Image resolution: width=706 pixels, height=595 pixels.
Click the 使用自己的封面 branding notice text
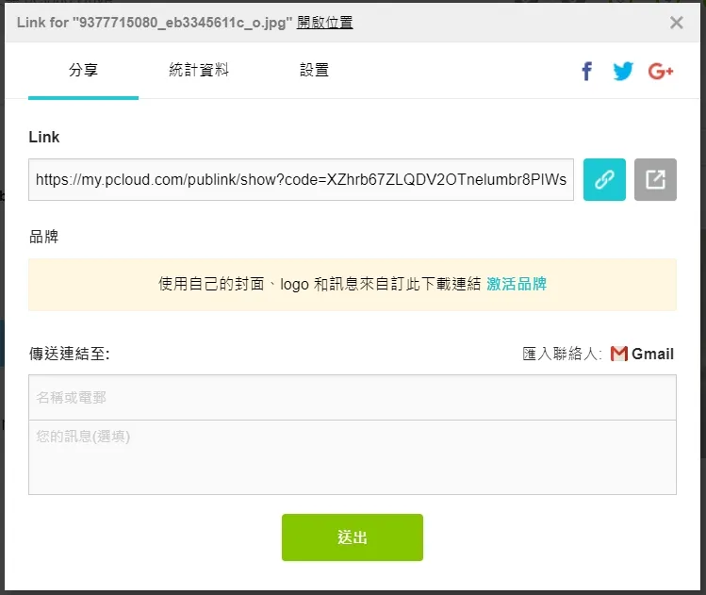[320, 284]
